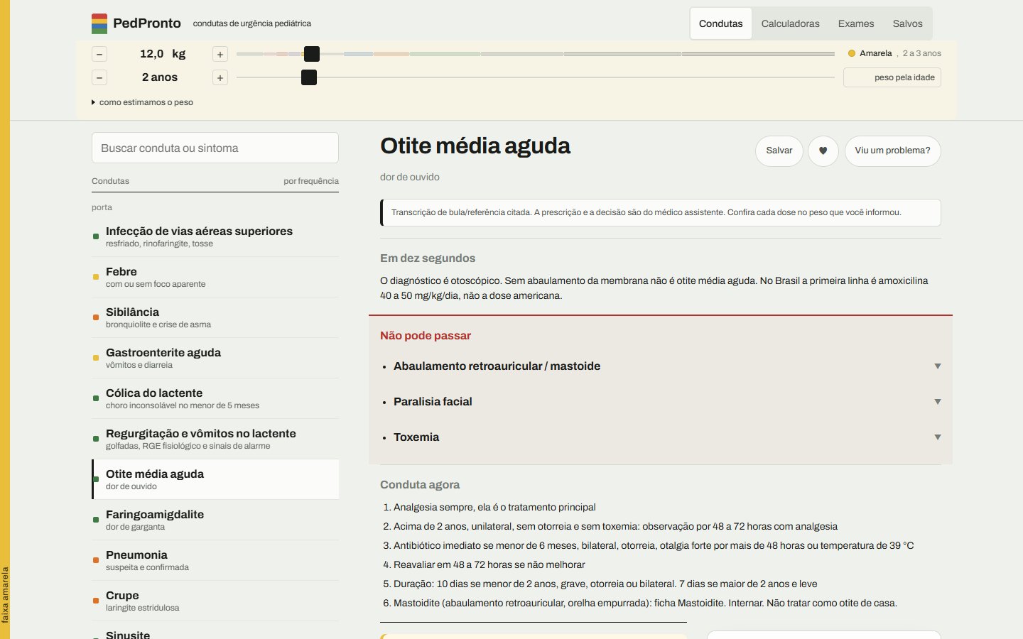Open the Pneumonia conduct entry
Viewport: 1023px width, 639px height.
pyautogui.click(x=215, y=560)
